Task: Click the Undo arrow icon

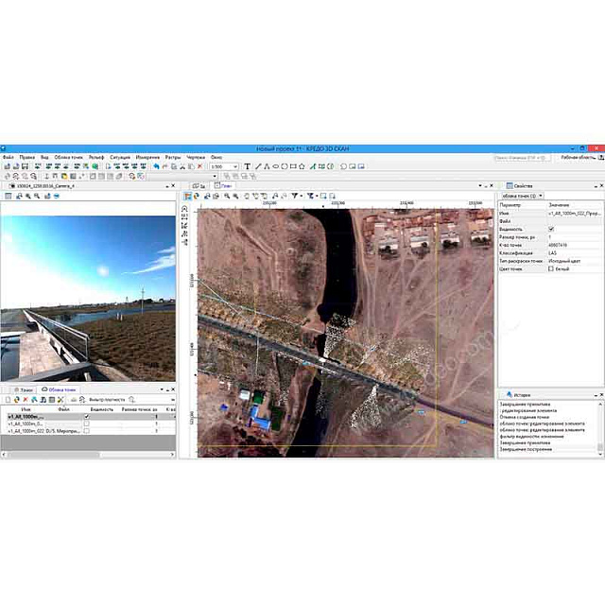Action: [156, 166]
